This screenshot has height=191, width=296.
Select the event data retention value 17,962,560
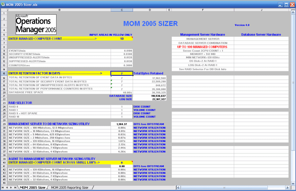tap(150, 78)
